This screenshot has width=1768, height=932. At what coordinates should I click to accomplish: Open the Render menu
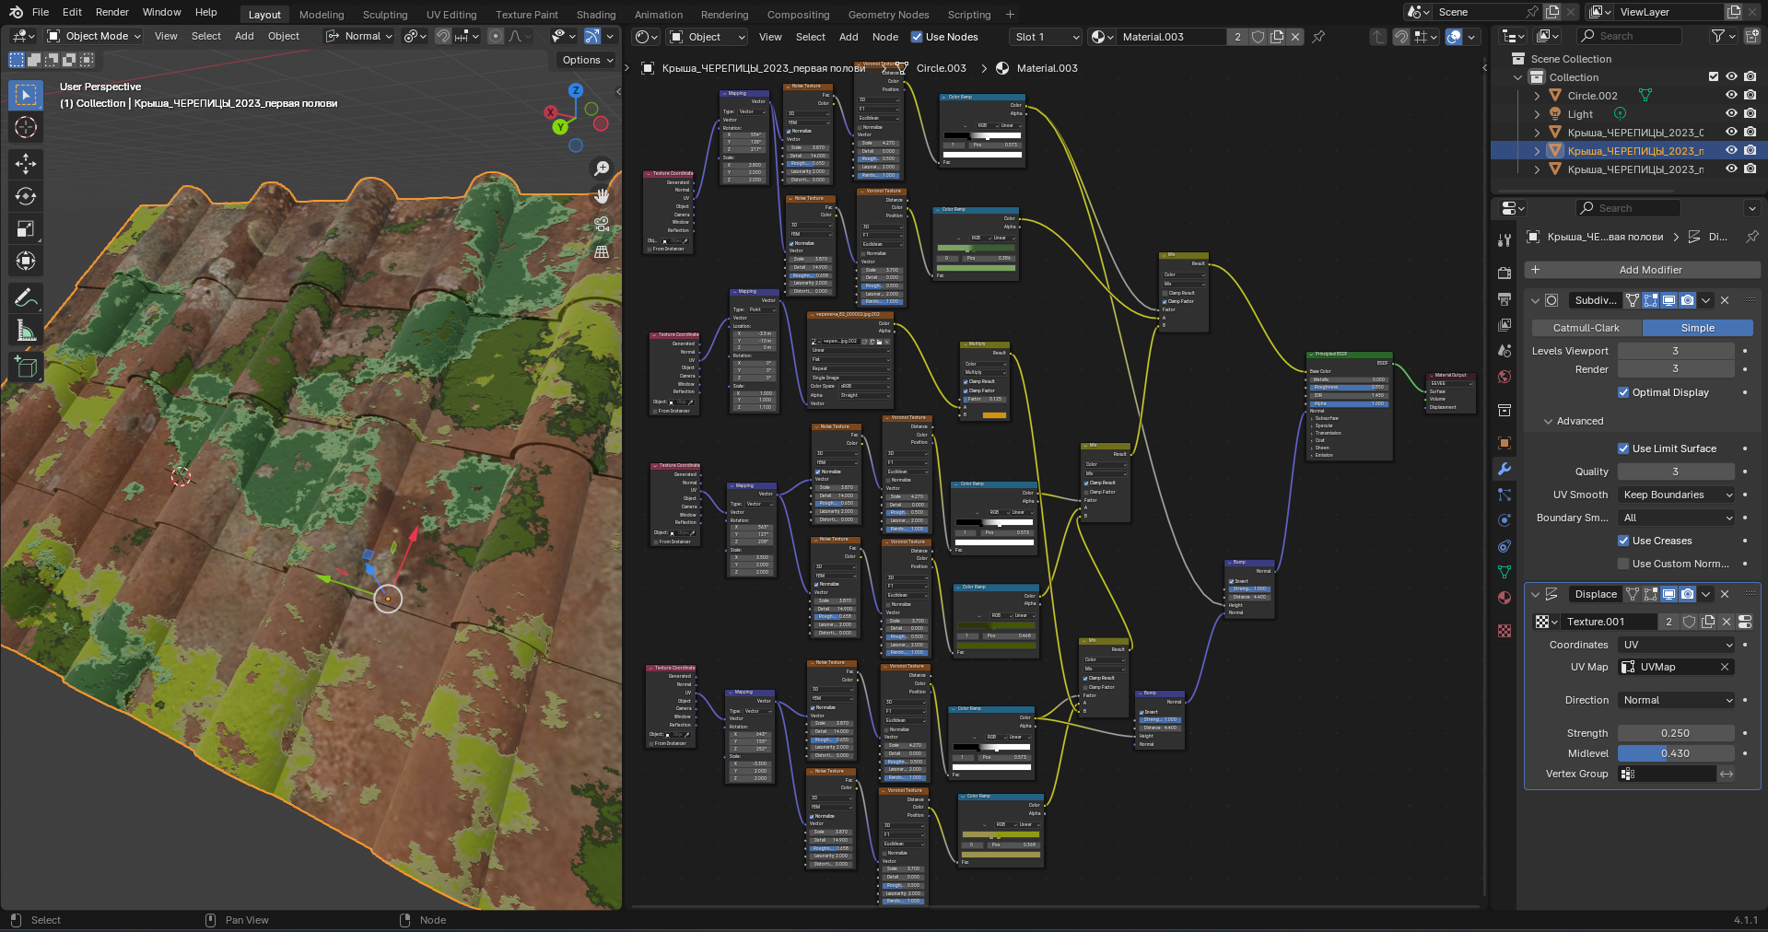[x=112, y=12]
